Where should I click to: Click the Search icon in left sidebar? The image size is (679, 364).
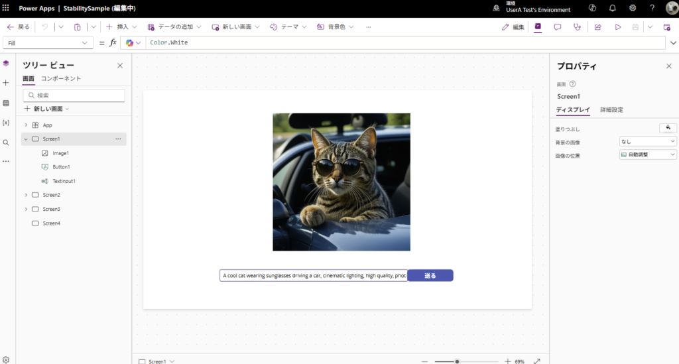coord(6,143)
